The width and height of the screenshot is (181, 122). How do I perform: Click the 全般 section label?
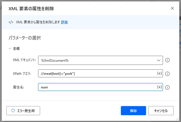[16, 49]
